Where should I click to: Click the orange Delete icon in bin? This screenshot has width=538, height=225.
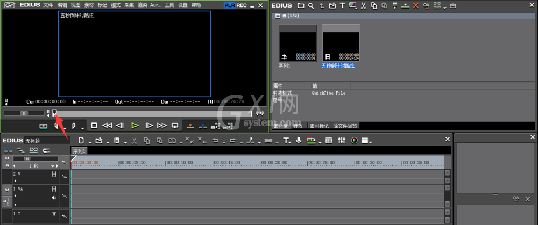coord(416,5)
